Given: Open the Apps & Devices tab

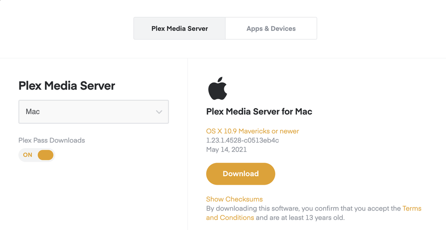Looking at the screenshot, I should (x=271, y=29).
